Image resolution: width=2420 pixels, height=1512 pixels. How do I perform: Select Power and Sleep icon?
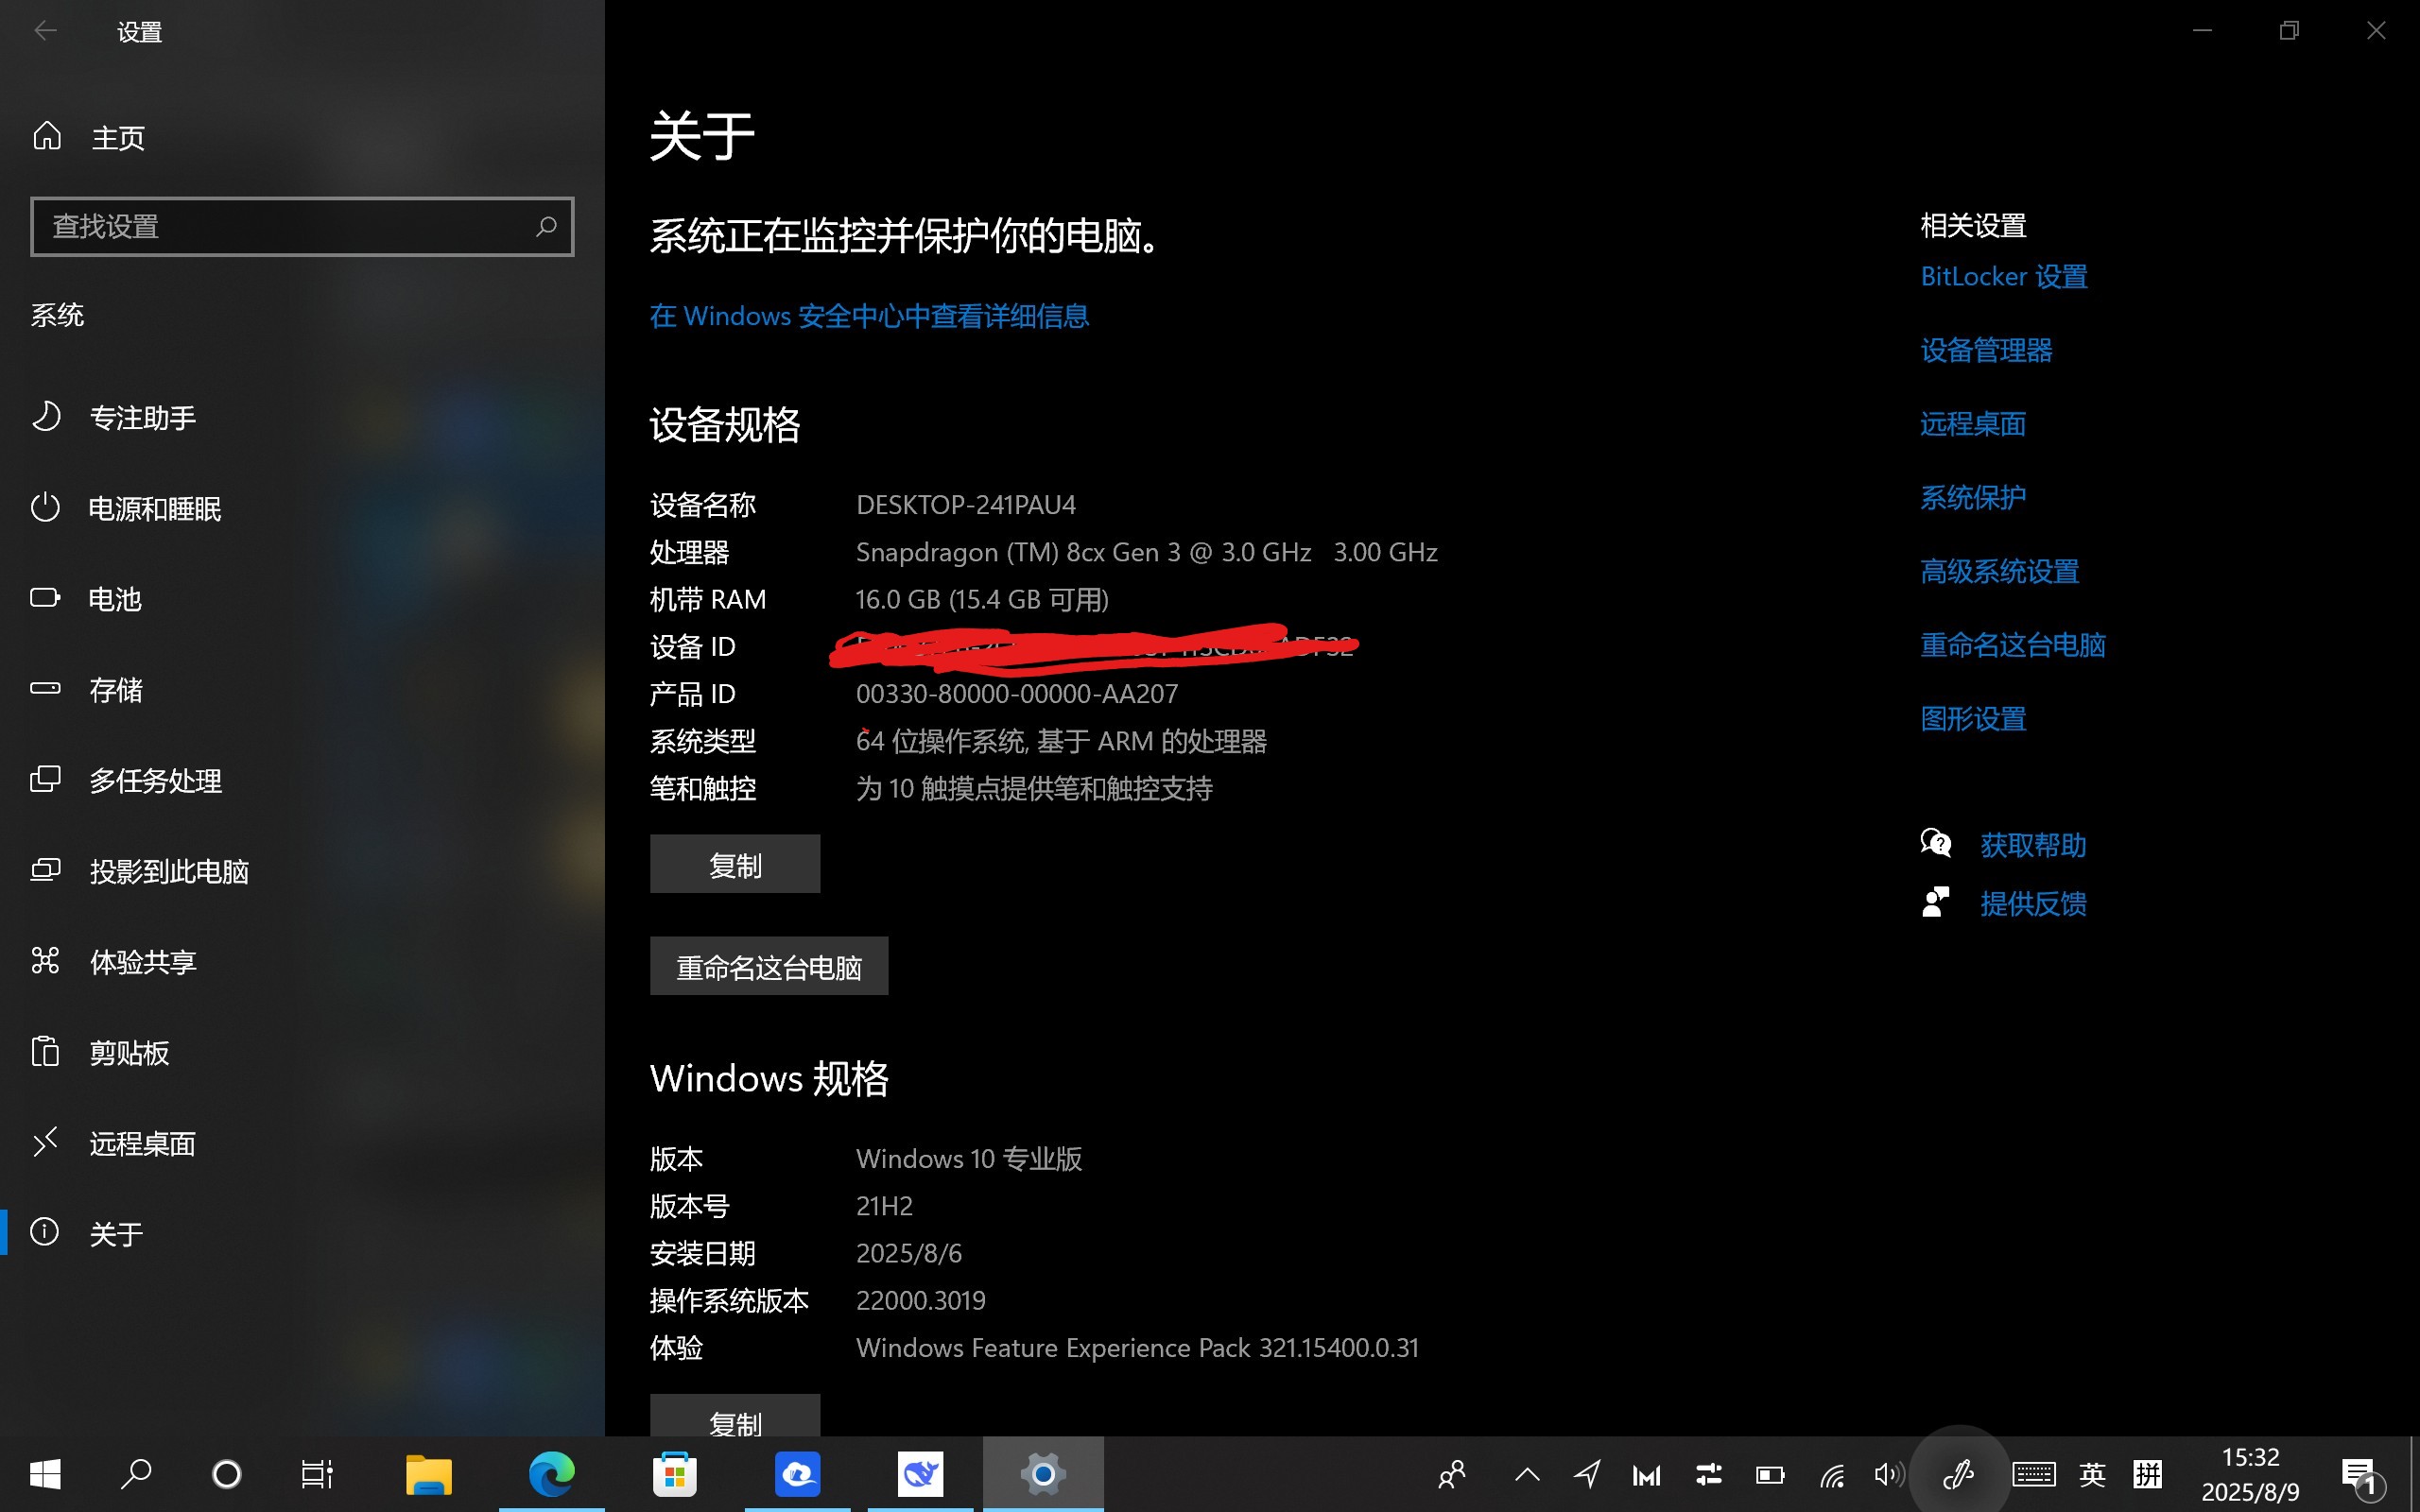[x=46, y=508]
